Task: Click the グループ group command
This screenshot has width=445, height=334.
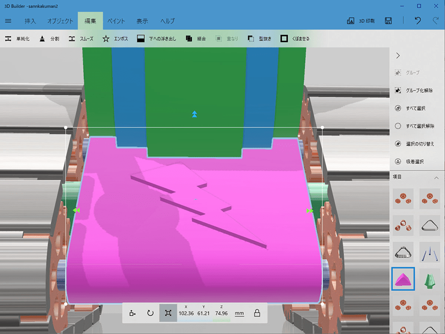Action: 407,73
